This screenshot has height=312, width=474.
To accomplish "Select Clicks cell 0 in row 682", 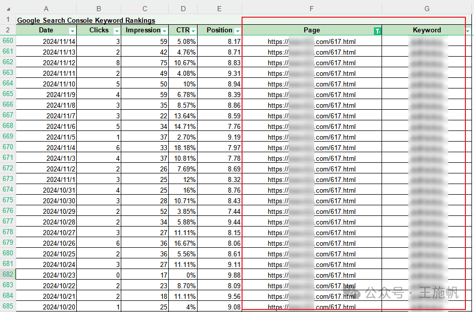I will point(99,275).
